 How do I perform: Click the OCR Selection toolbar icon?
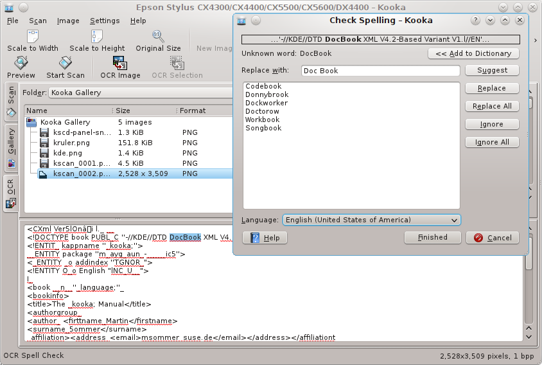click(177, 62)
